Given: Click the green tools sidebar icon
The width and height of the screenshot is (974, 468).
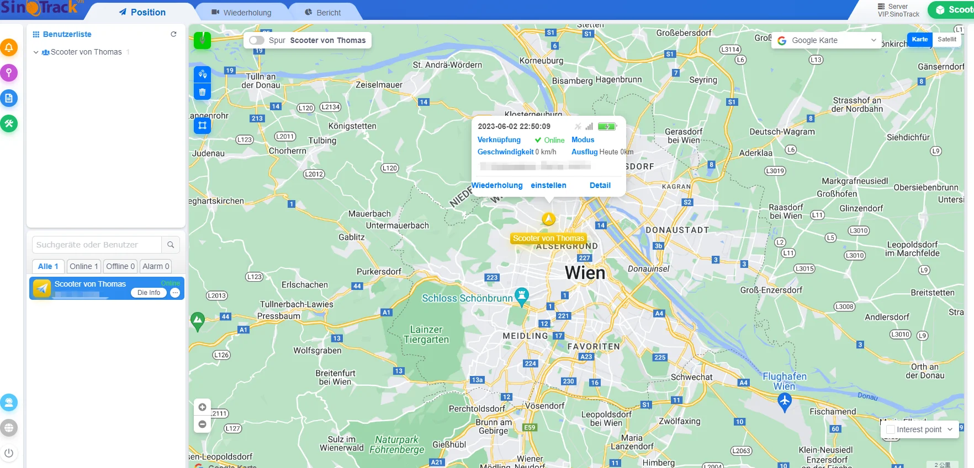Looking at the screenshot, I should tap(9, 123).
